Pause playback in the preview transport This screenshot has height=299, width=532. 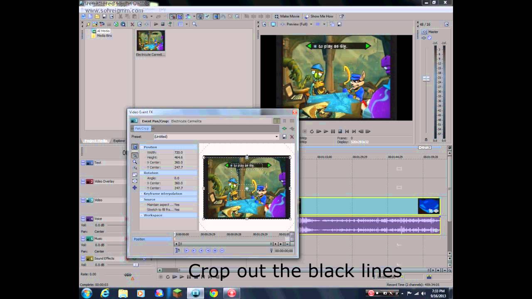333,132
